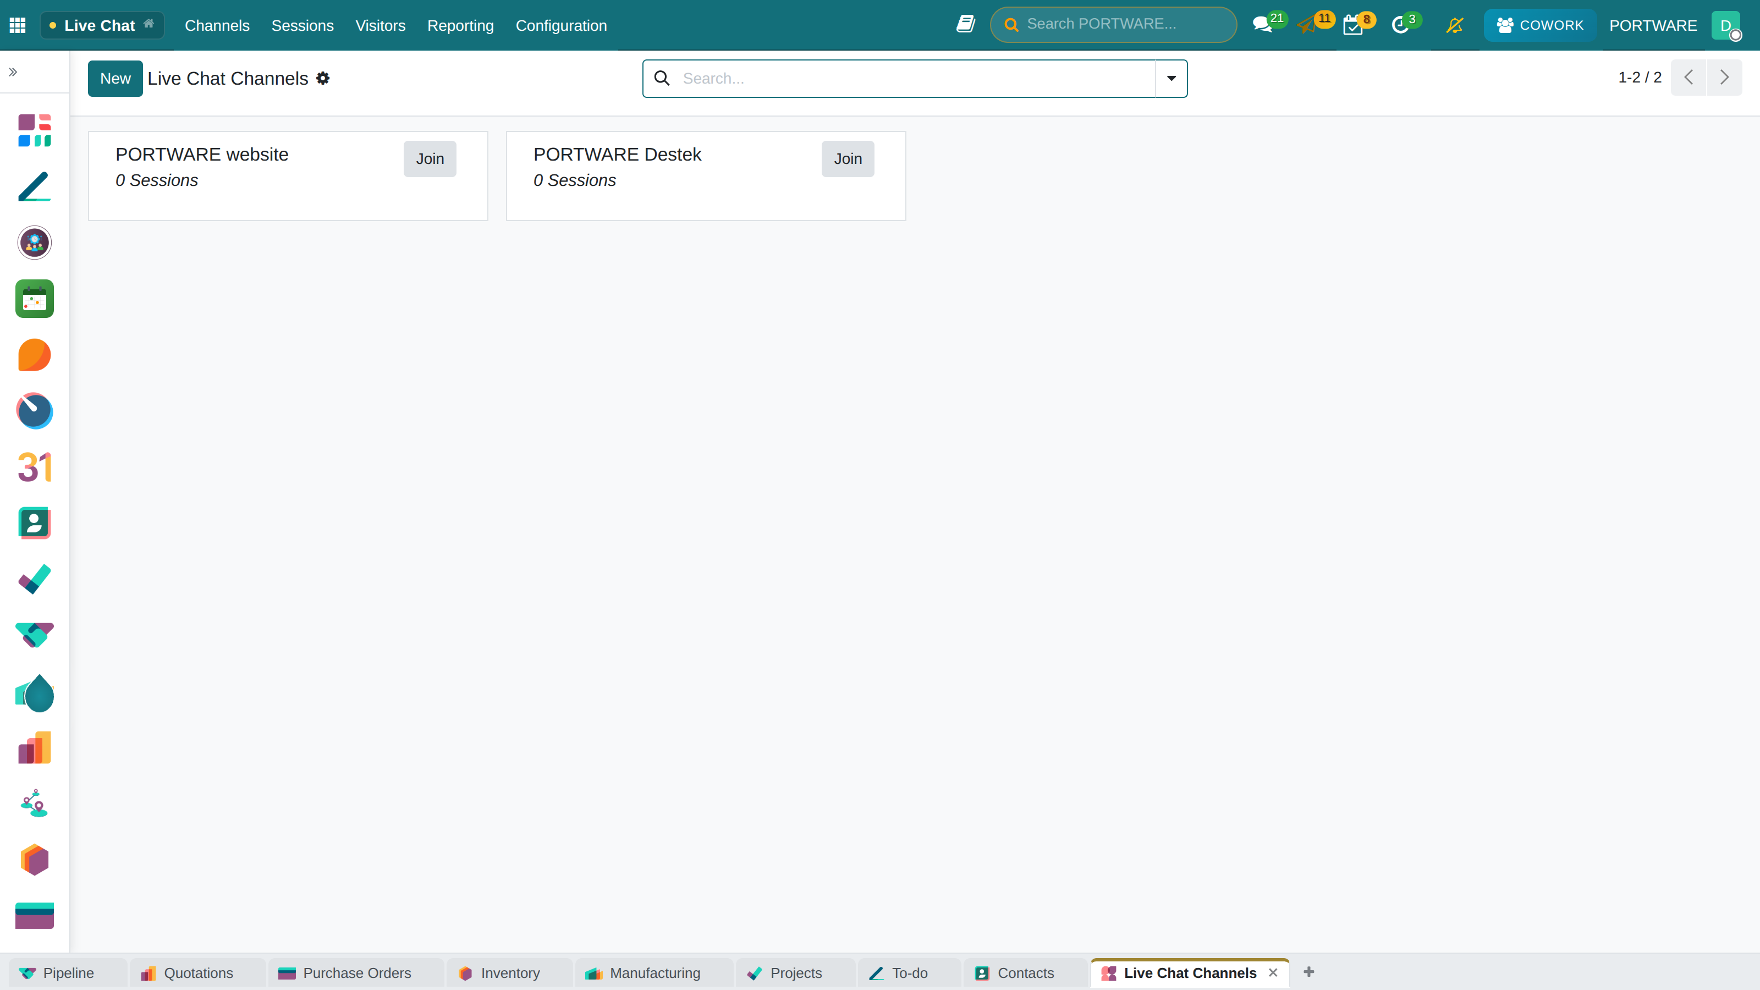Close the Live Chat Channels tab

[1273, 972]
